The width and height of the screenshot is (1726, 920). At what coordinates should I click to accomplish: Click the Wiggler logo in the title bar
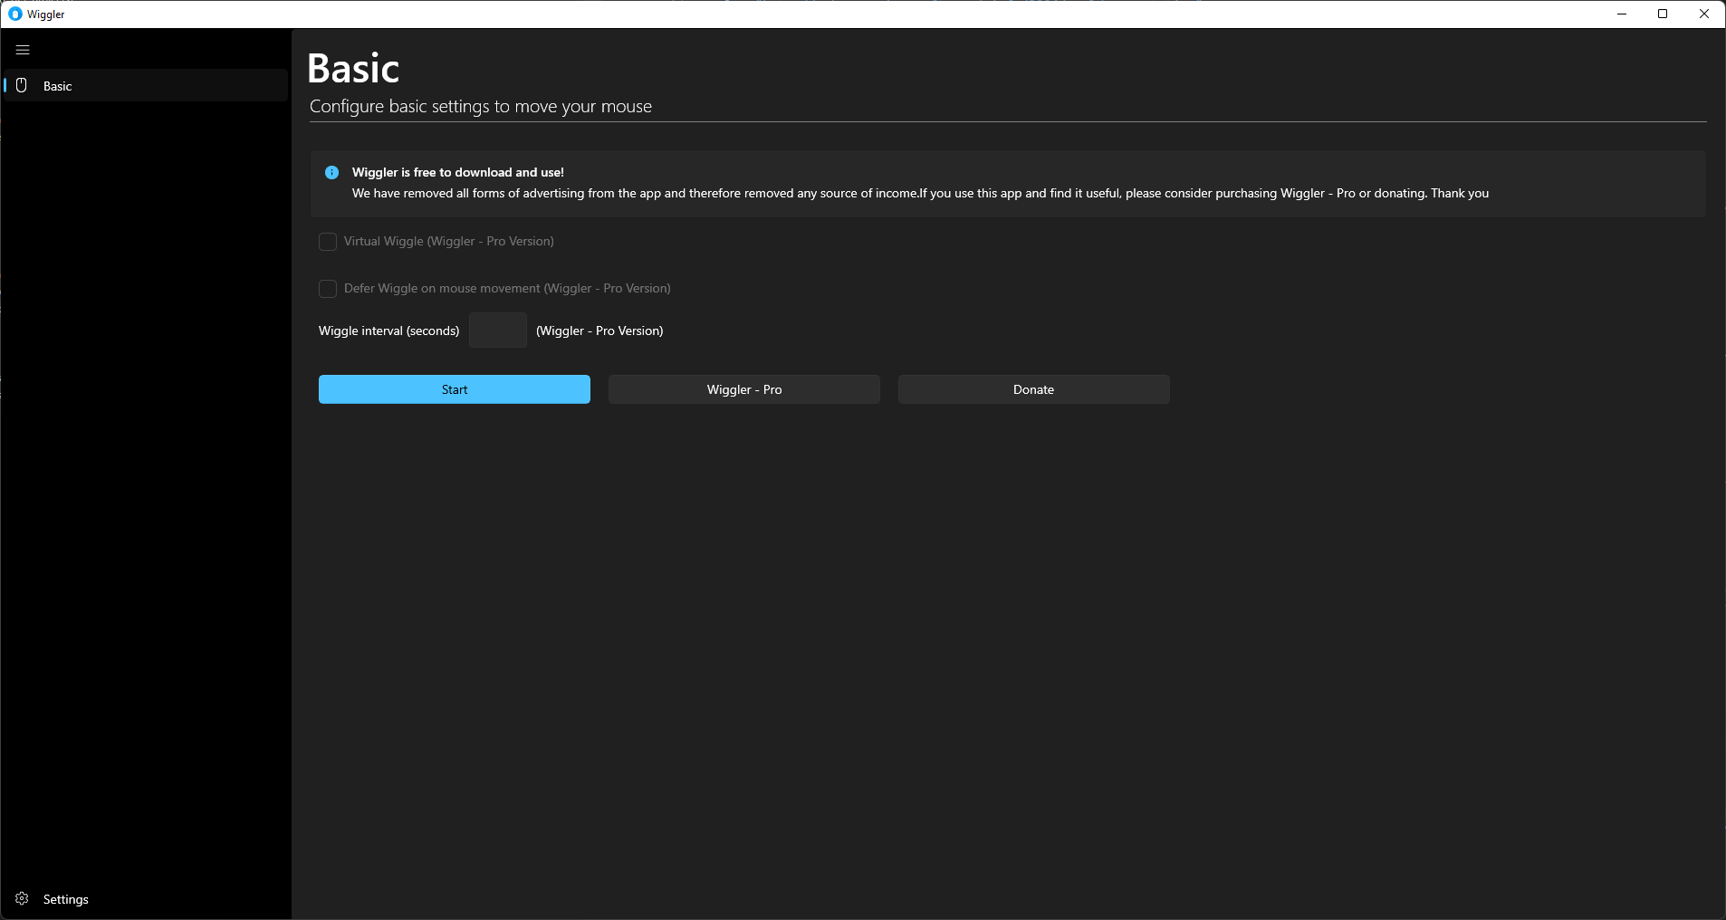point(15,14)
